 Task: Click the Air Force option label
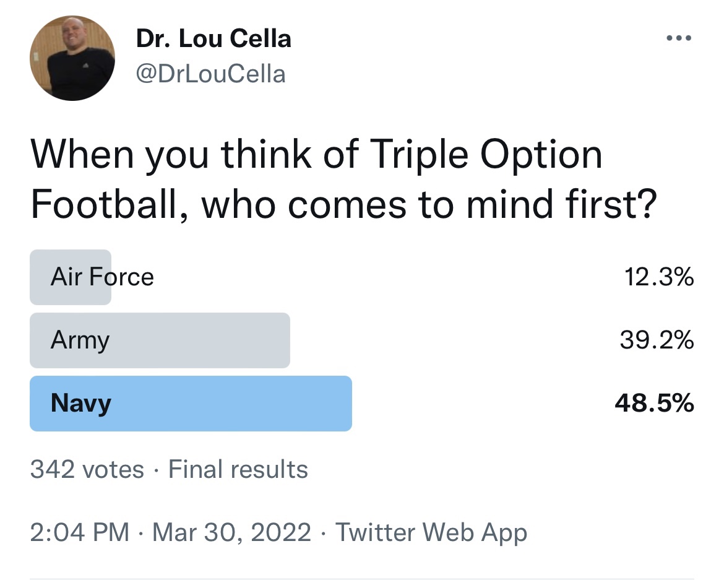pyautogui.click(x=102, y=277)
